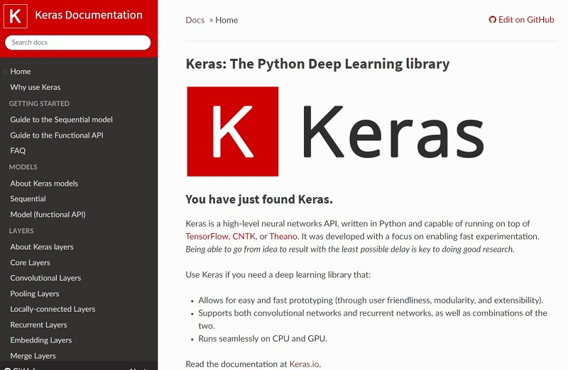Click the Keras K logo in sidebar header
Image resolution: width=568 pixels, height=370 pixels.
click(16, 16)
